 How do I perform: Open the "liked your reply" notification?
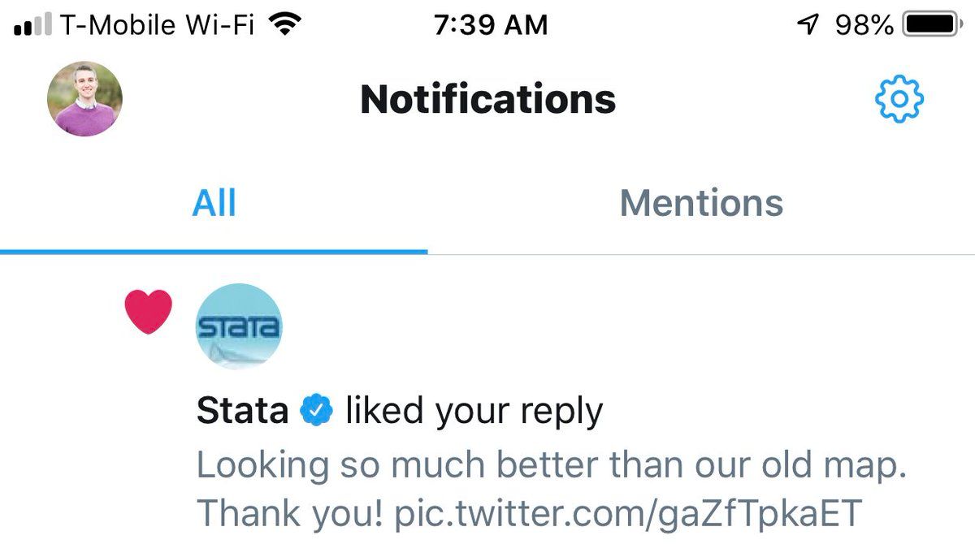tap(474, 412)
